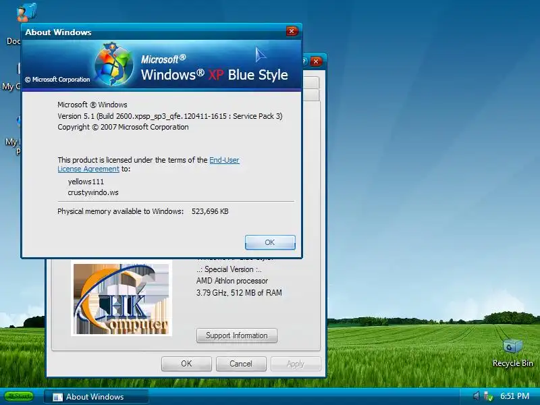Viewport: 540px width, 405px height.
Task: Close the About Windows dialog
Action: point(292,31)
